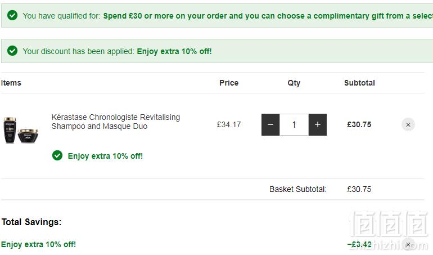Click the Price column header
The height and width of the screenshot is (255, 433).
[x=229, y=83]
